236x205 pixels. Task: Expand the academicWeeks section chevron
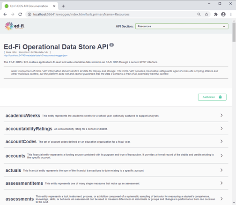221,115
